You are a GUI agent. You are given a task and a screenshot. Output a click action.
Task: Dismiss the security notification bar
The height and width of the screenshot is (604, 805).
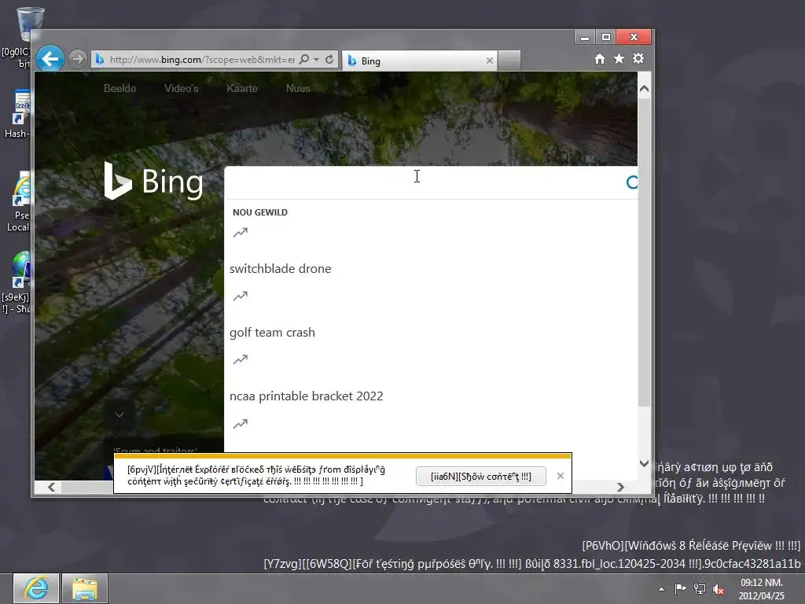(560, 476)
